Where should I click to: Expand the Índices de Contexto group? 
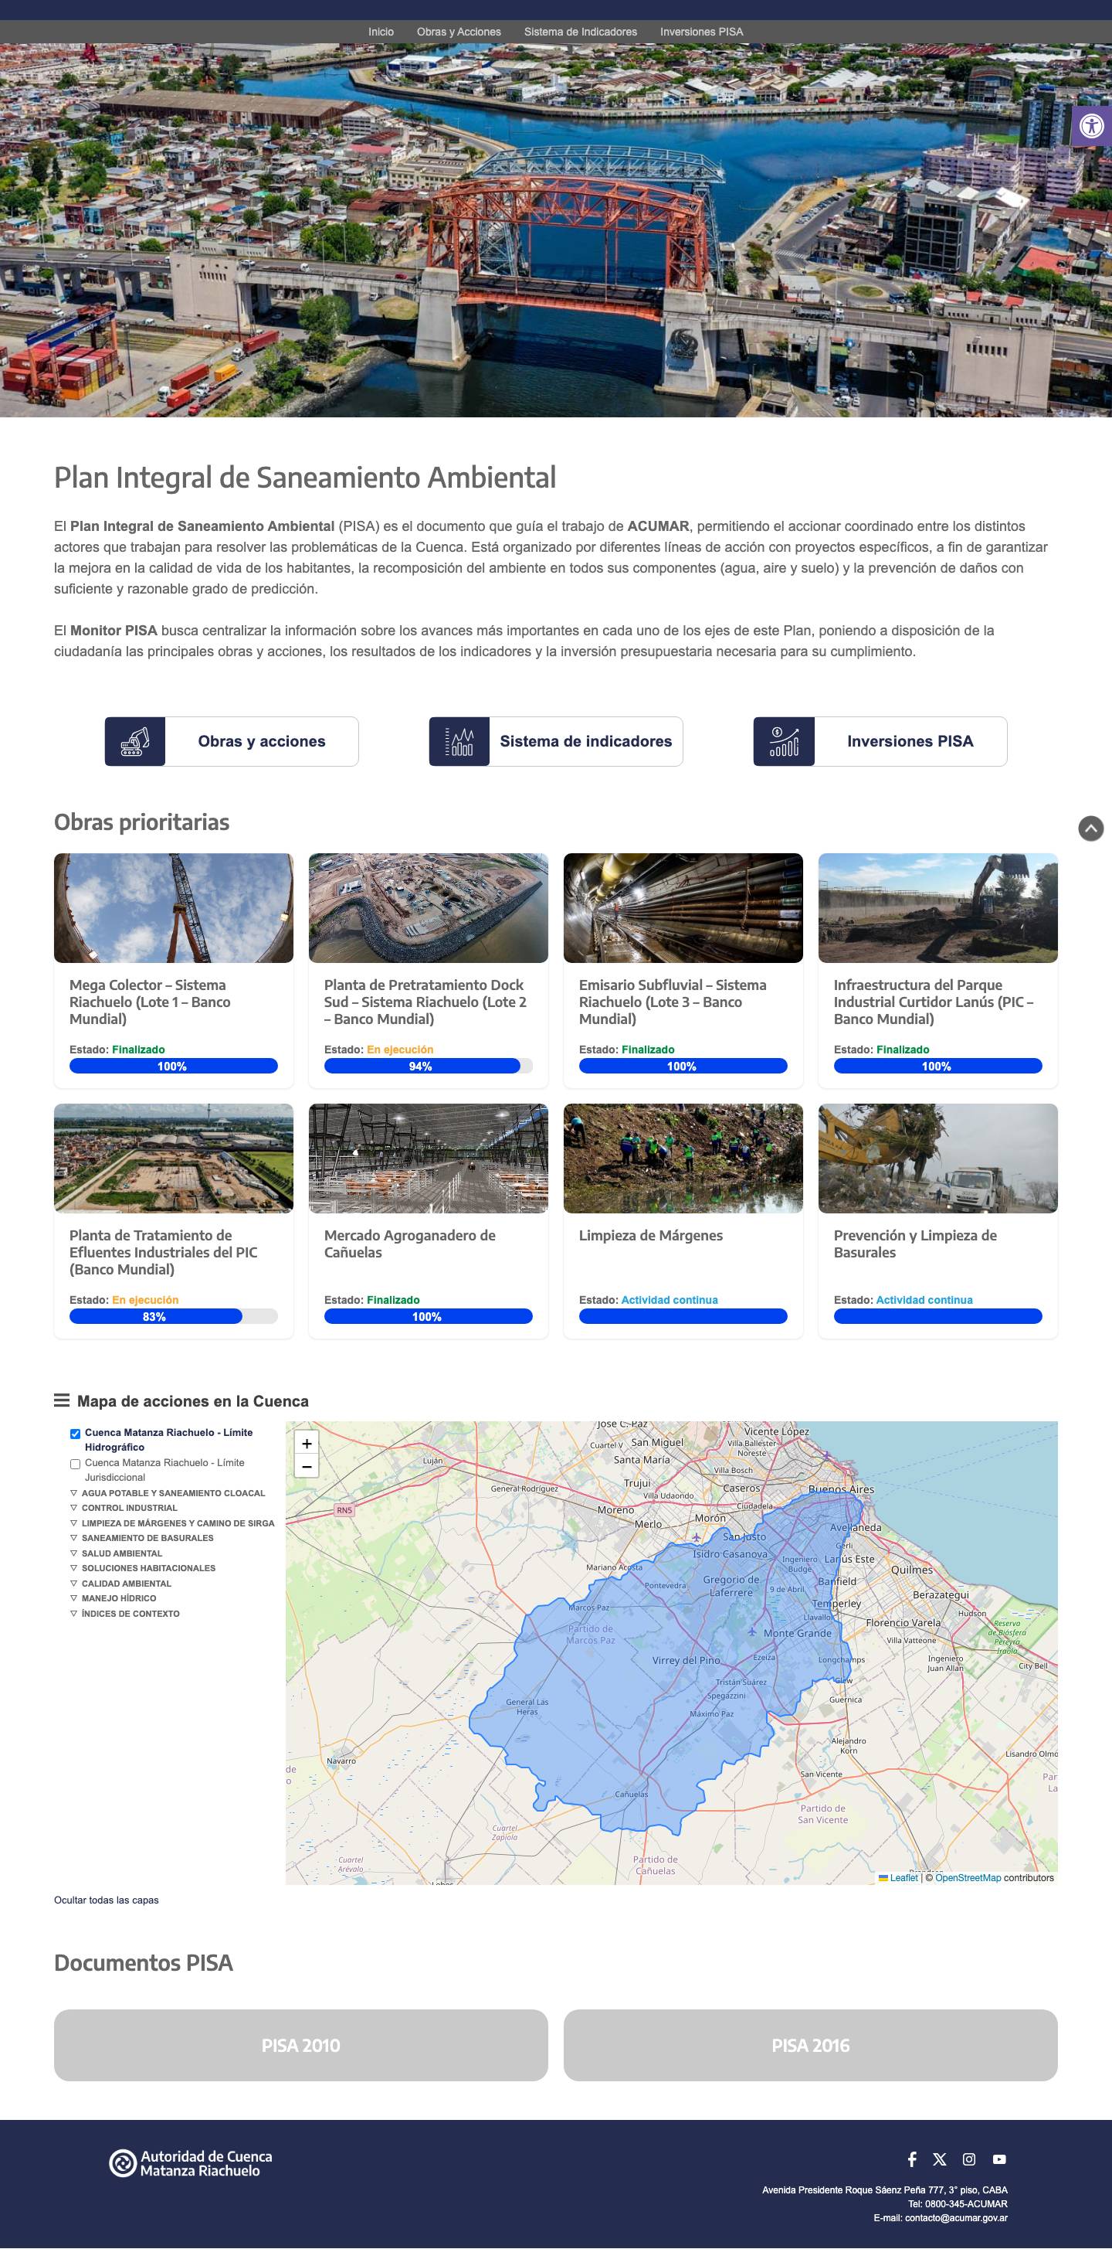pyautogui.click(x=125, y=1614)
